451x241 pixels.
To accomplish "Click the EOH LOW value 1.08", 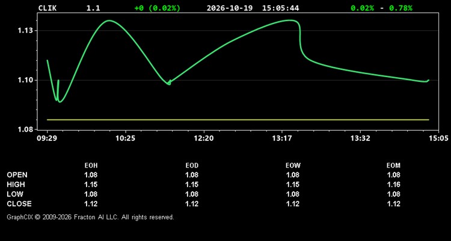I will [91, 194].
